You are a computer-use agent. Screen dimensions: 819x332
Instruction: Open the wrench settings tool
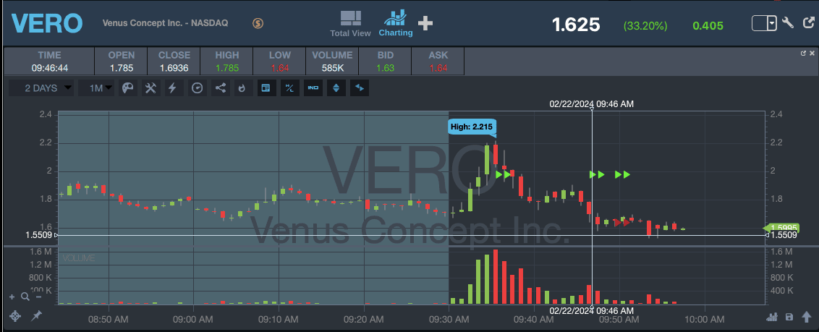tap(788, 23)
